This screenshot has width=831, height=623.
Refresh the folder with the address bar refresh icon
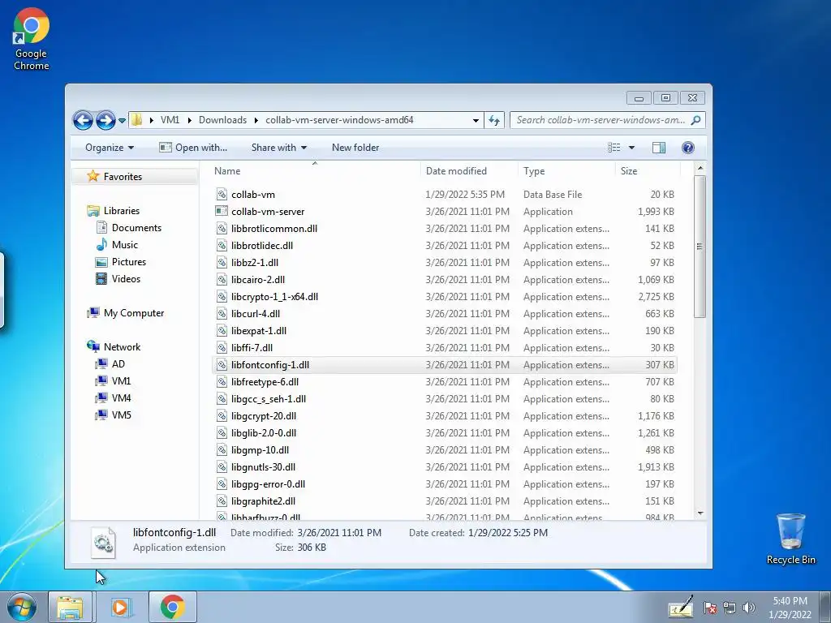494,120
